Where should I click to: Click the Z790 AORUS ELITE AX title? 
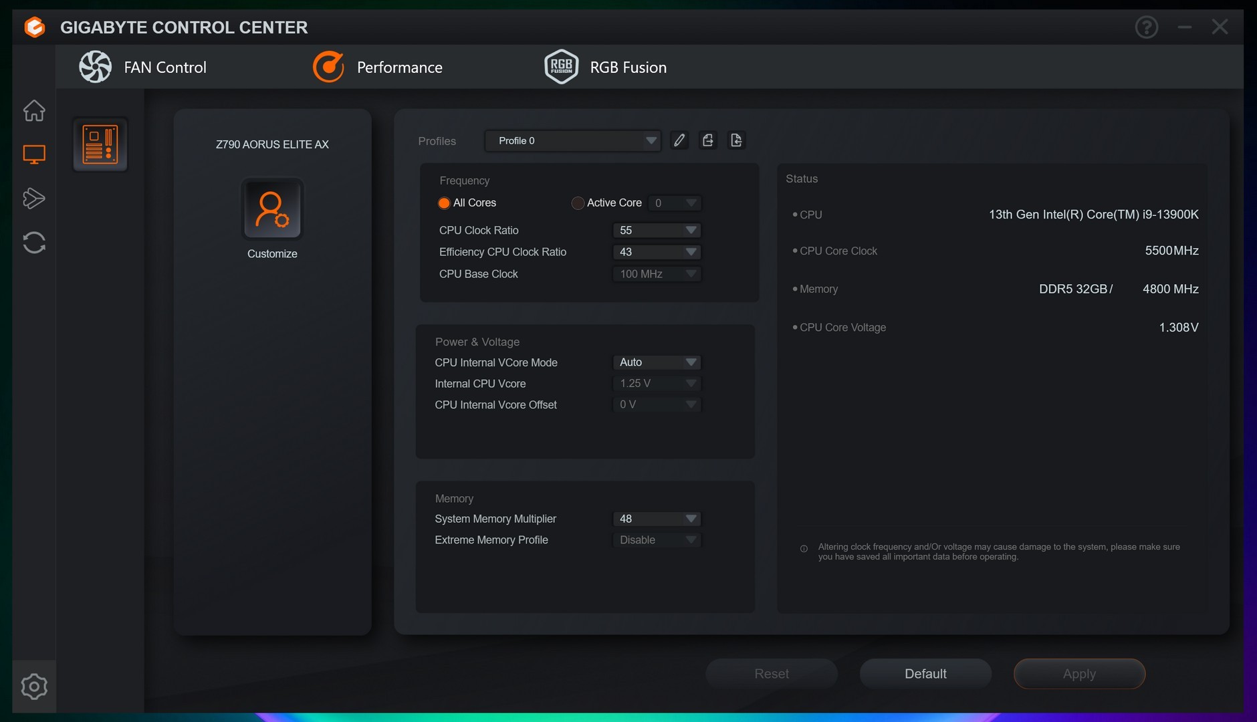tap(272, 144)
